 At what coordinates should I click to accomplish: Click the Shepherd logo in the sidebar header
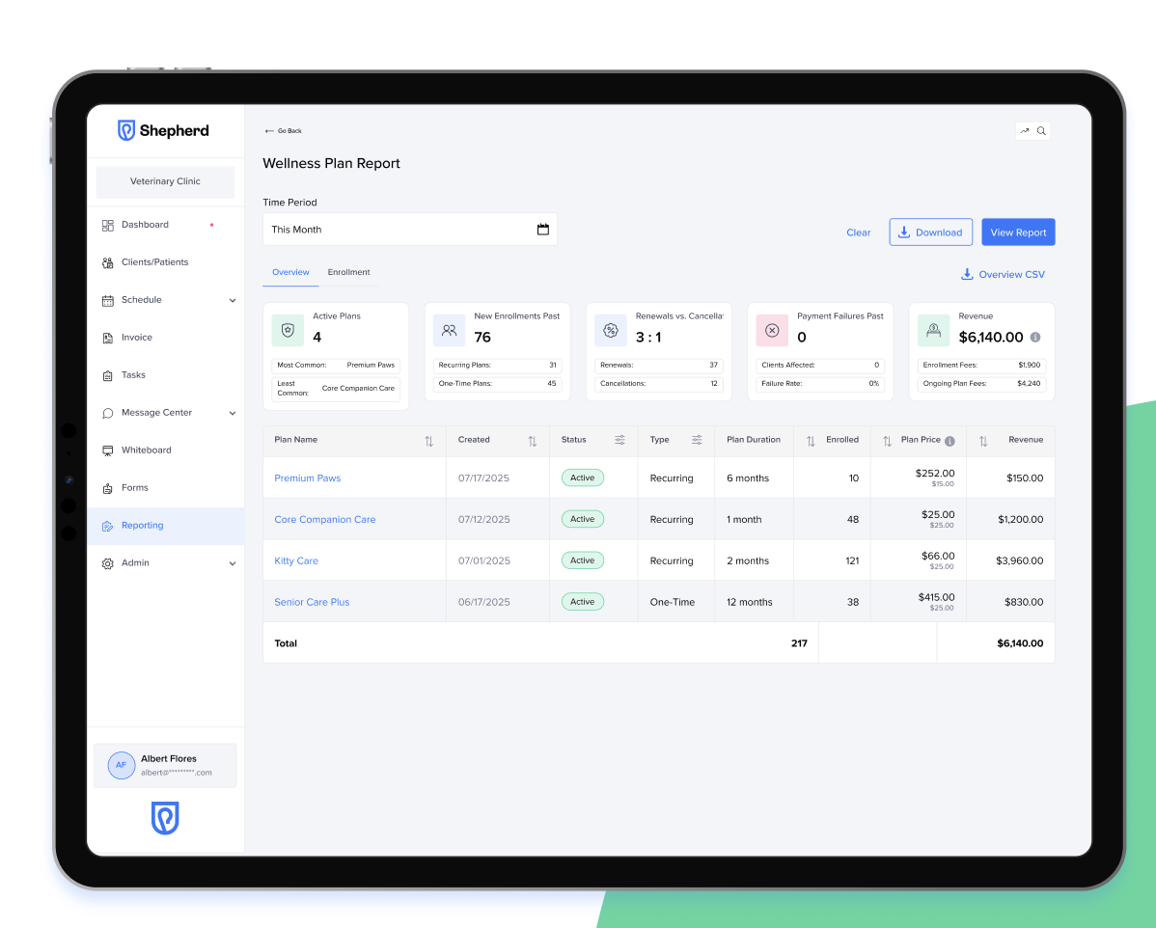tap(164, 130)
